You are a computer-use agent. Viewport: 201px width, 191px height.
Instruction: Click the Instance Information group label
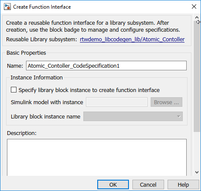click(x=36, y=78)
